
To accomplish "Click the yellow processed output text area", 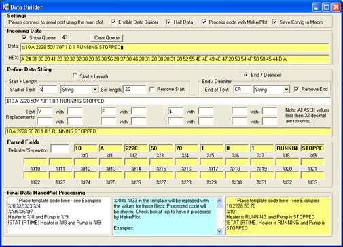I will (x=278, y=216).
